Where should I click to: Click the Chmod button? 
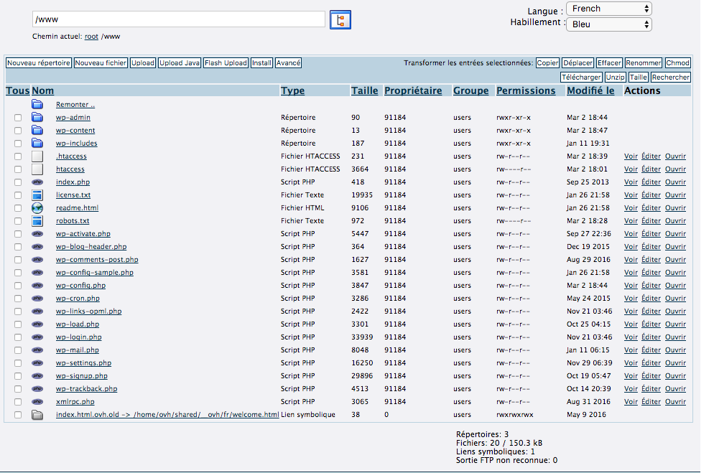(x=677, y=63)
